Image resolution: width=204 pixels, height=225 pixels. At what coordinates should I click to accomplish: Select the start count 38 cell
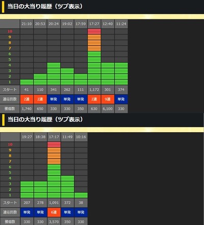coord(81,203)
